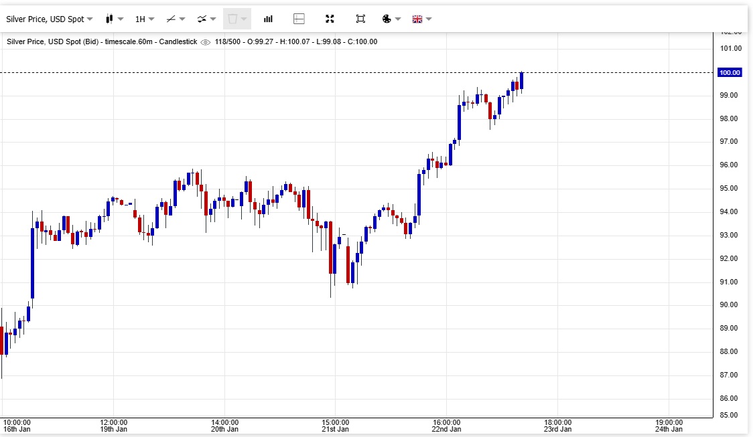This screenshot has width=753, height=437.
Task: Click the 10:00:00 16th Jan time label
Action: [17, 426]
